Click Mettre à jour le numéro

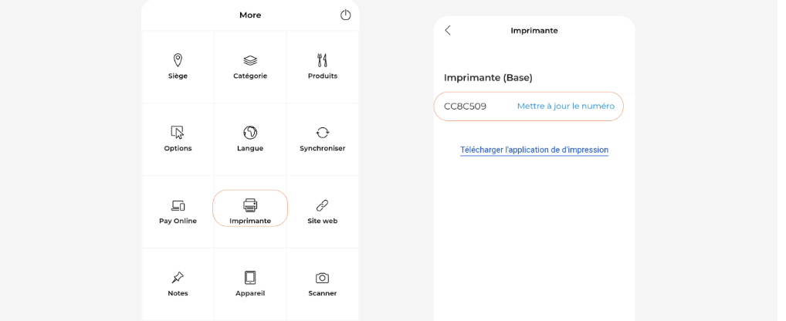click(565, 106)
